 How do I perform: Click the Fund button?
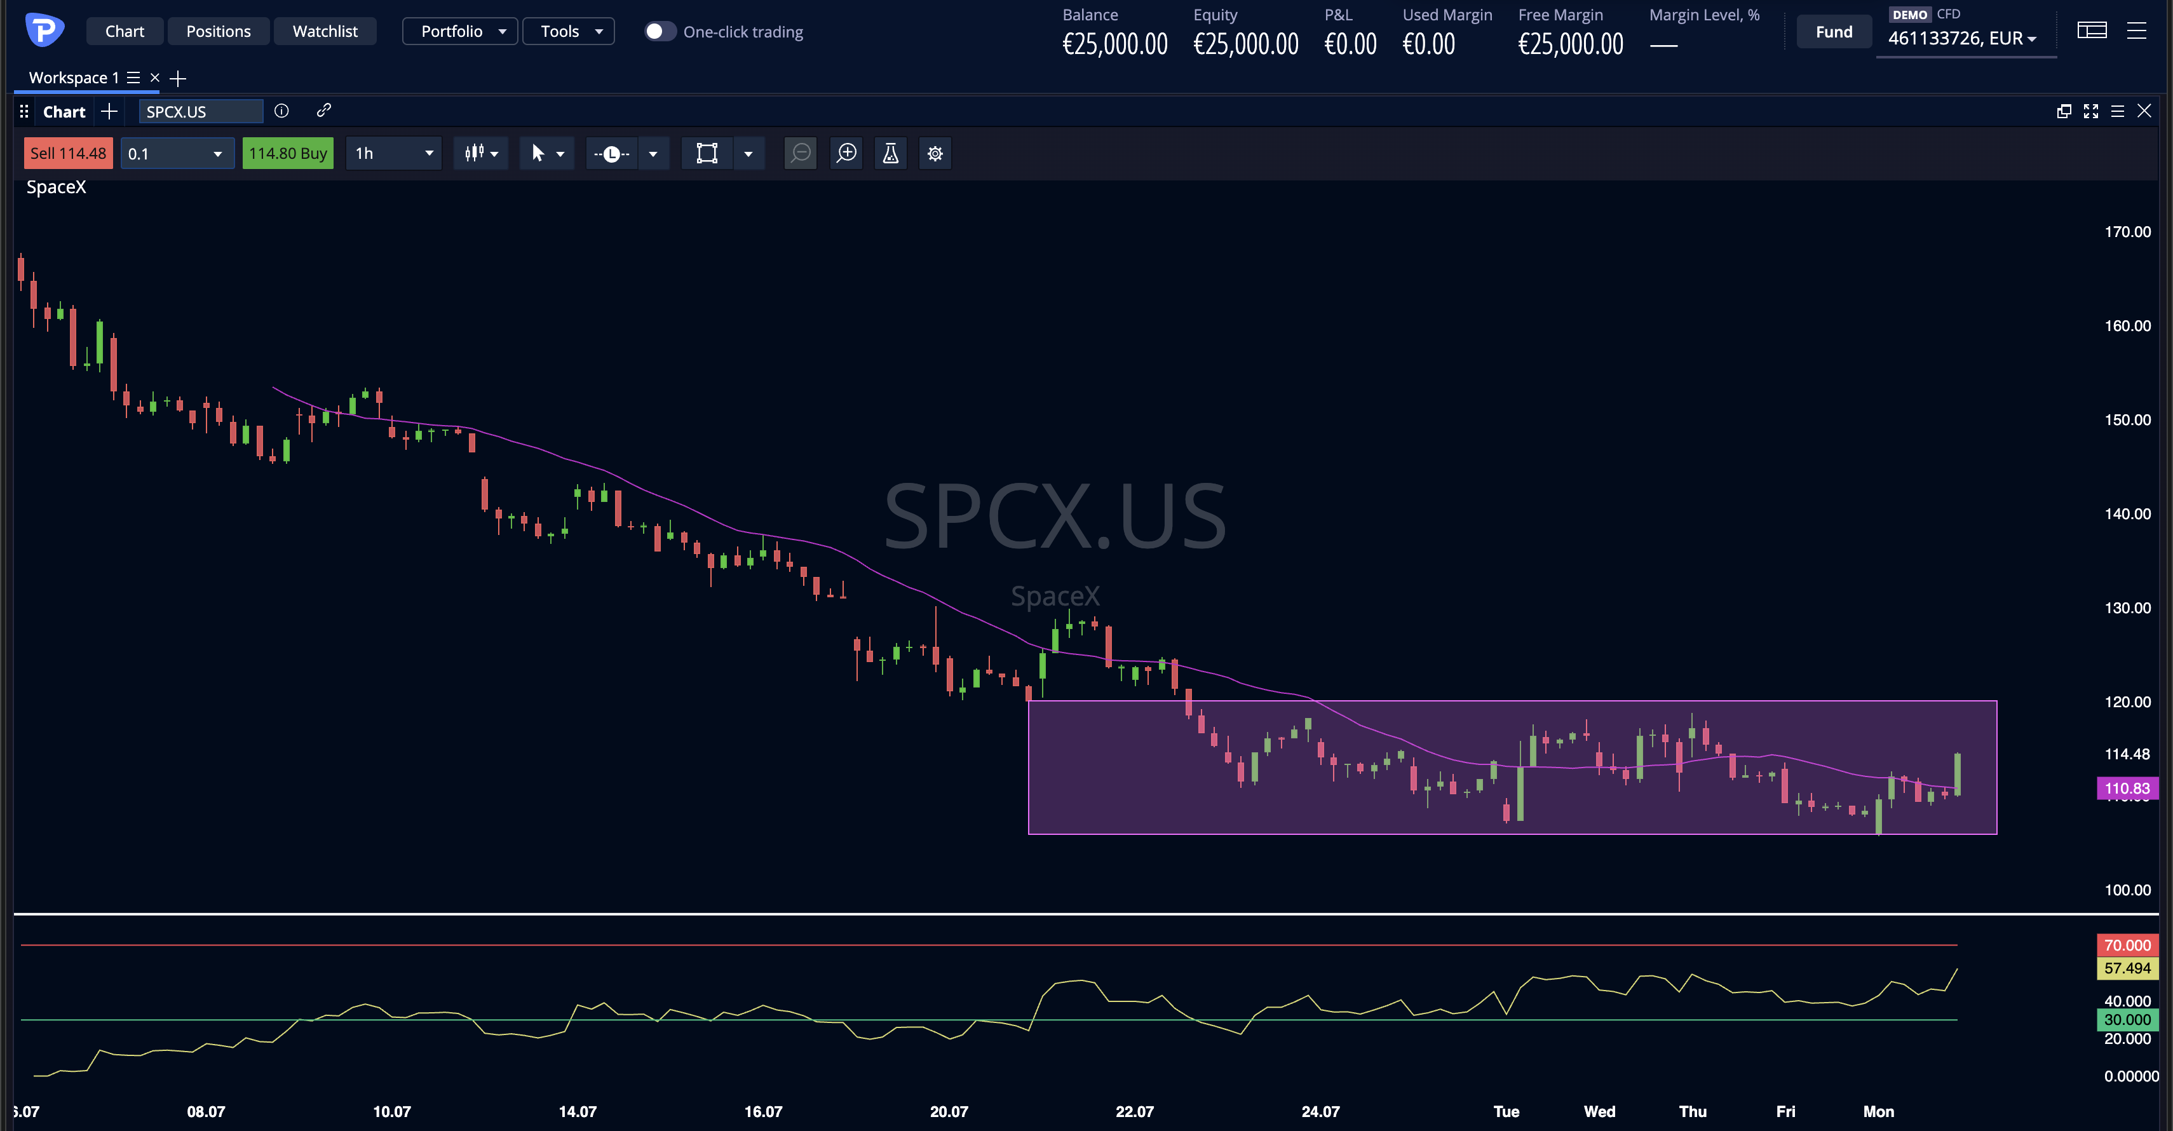pyautogui.click(x=1834, y=31)
